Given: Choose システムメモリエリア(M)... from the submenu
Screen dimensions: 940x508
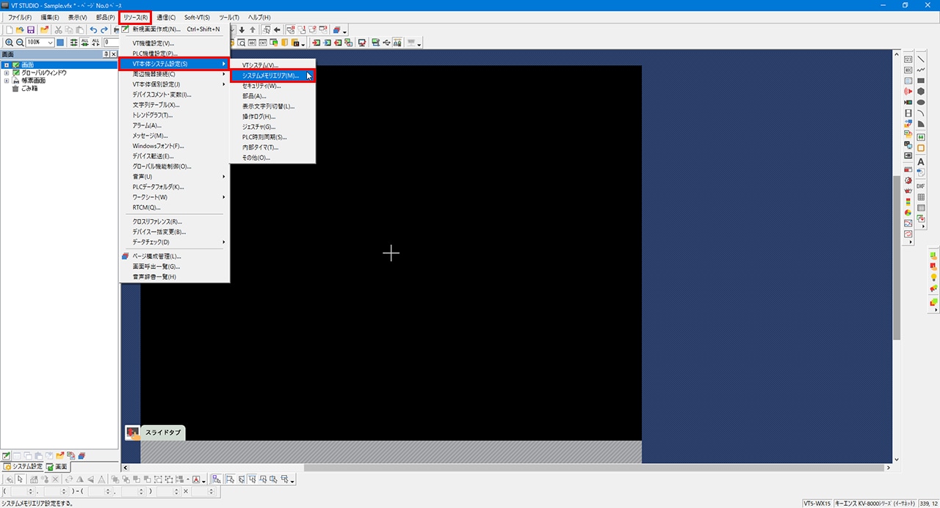Looking at the screenshot, I should pyautogui.click(x=270, y=76).
